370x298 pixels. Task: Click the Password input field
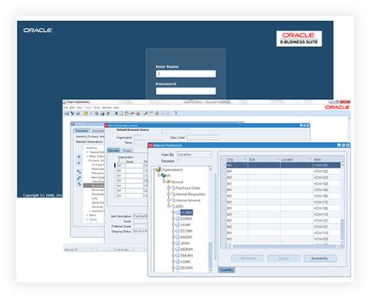pyautogui.click(x=186, y=90)
